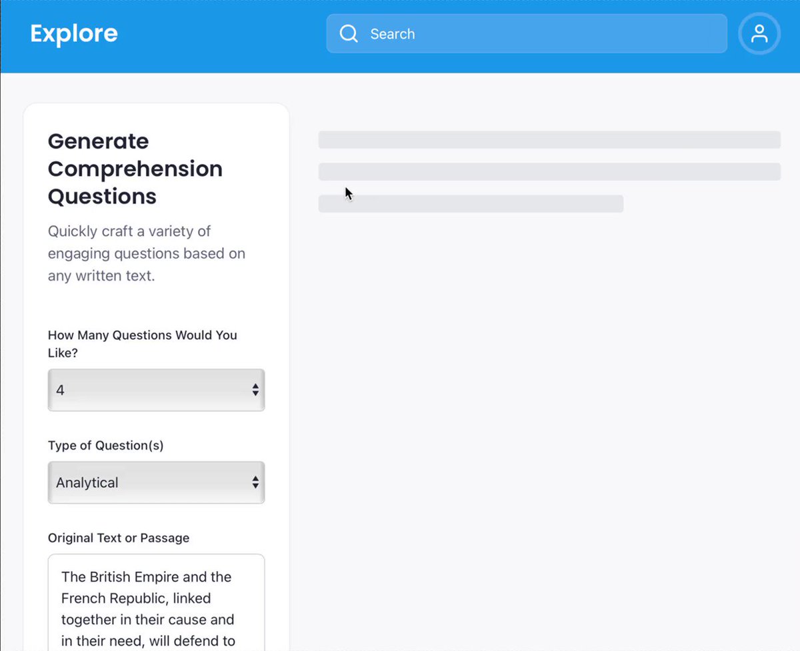Open the number of questions dropdown
Viewport: 800px width, 651px height.
(x=156, y=390)
